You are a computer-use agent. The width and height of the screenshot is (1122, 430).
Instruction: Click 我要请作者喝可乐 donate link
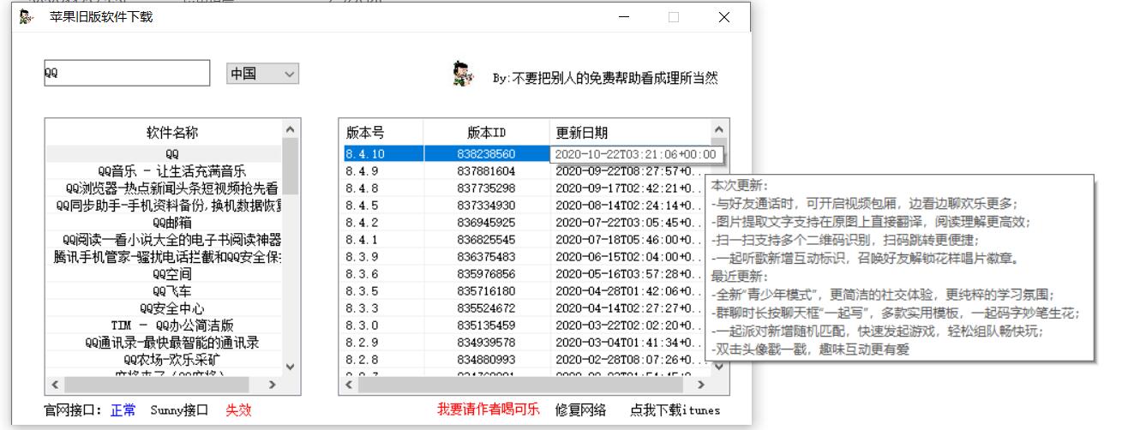(489, 409)
